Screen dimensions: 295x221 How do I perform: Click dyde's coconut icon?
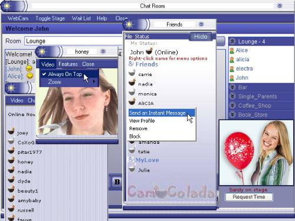[11, 180]
